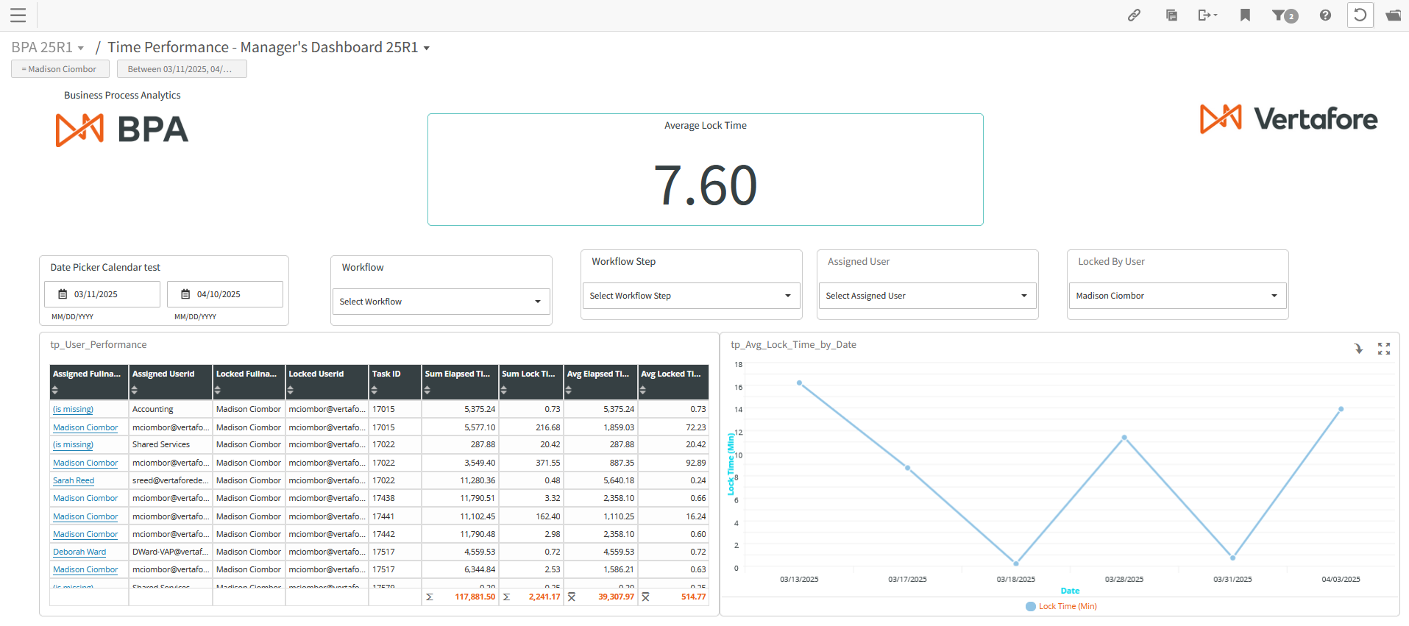Open the Select Workflow dropdown
The image size is (1409, 626).
441,302
